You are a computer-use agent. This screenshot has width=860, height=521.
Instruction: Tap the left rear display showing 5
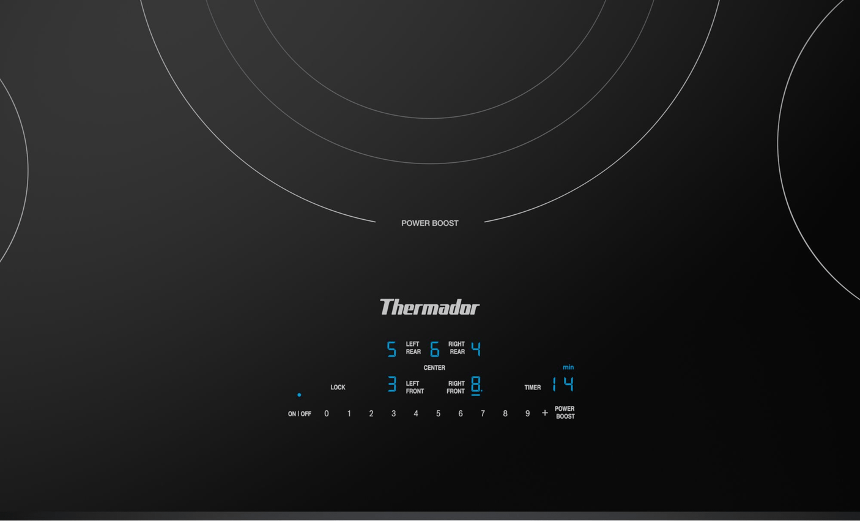[391, 349]
